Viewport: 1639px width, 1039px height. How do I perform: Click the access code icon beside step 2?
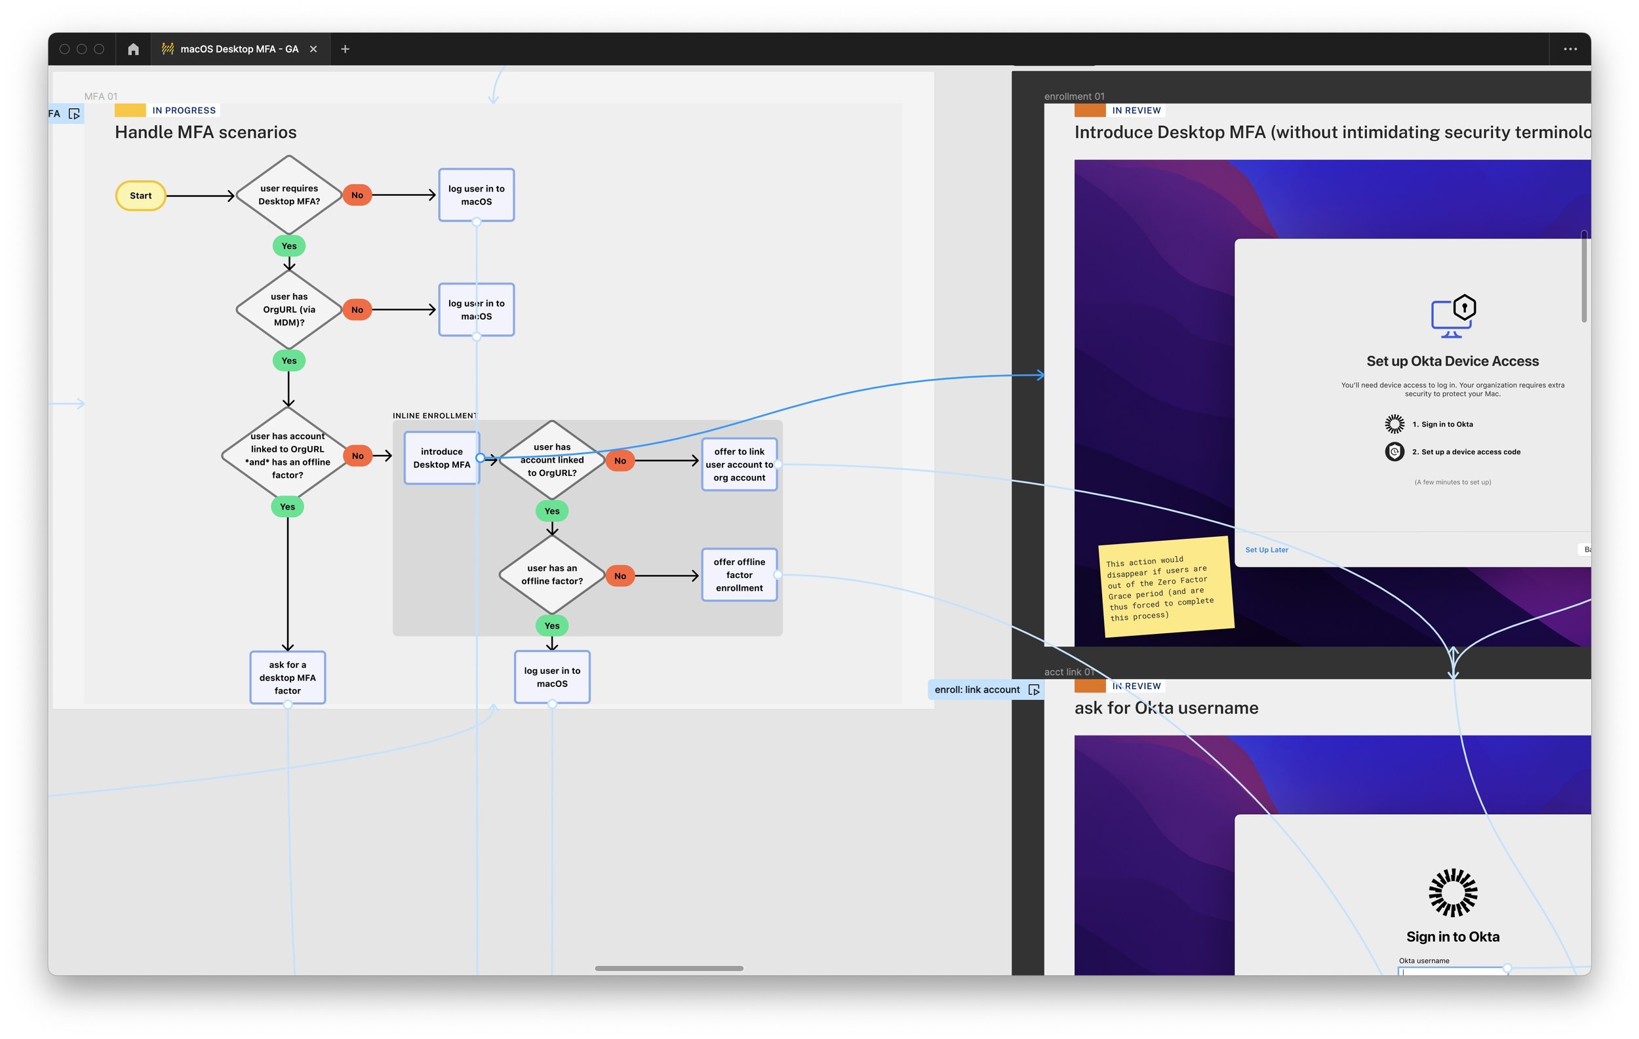[x=1394, y=452]
